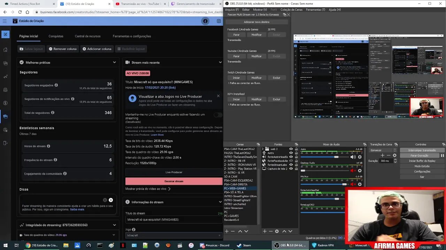Open Esmaecer transition dropdown

pyautogui.click(x=383, y=150)
